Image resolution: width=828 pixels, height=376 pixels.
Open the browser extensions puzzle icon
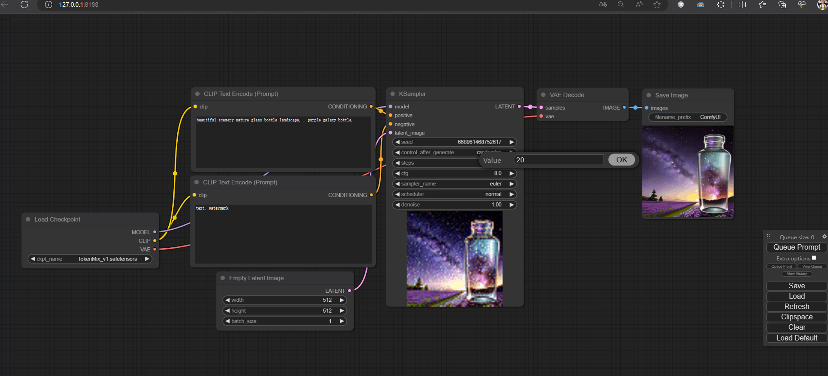[x=720, y=4]
